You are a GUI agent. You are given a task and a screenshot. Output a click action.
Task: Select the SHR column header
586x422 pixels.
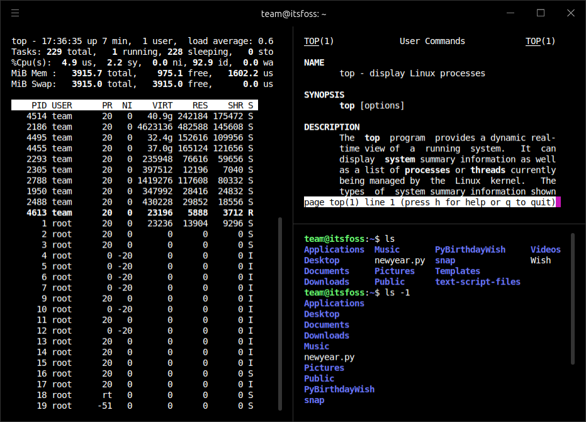point(235,106)
